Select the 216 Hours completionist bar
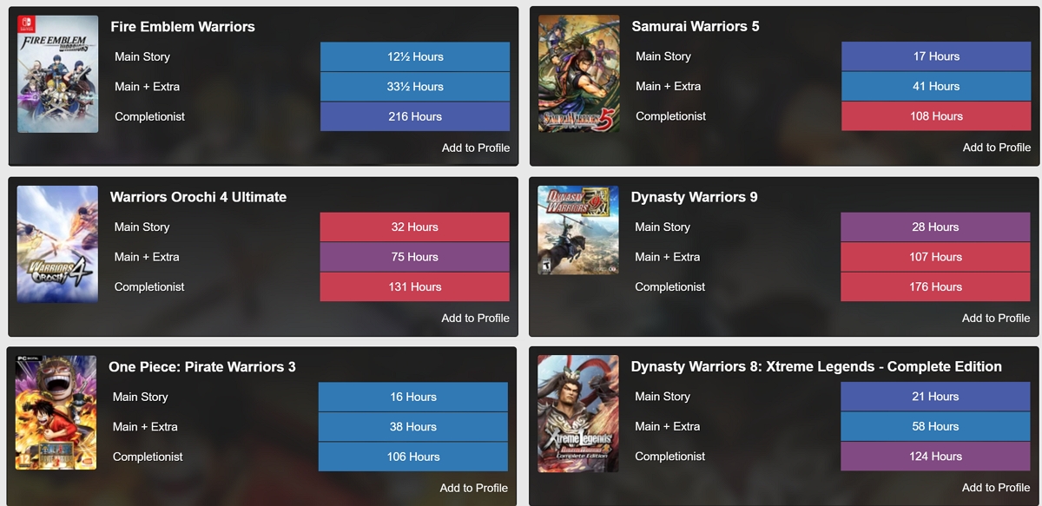The height and width of the screenshot is (506, 1042). click(x=415, y=116)
